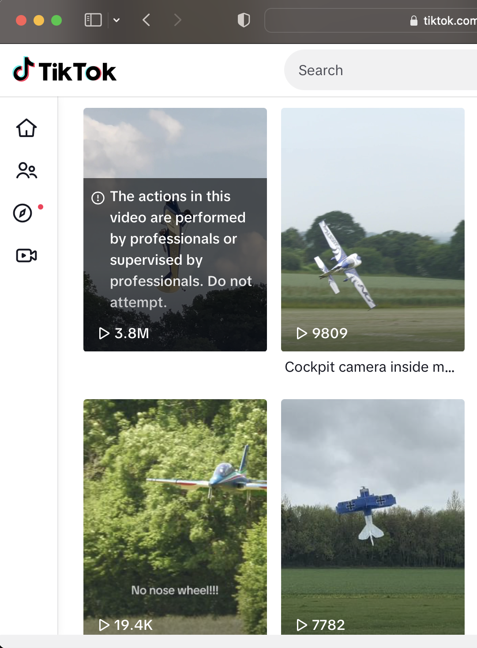Click the Safari privacy shield icon
The image size is (477, 648).
click(x=244, y=20)
